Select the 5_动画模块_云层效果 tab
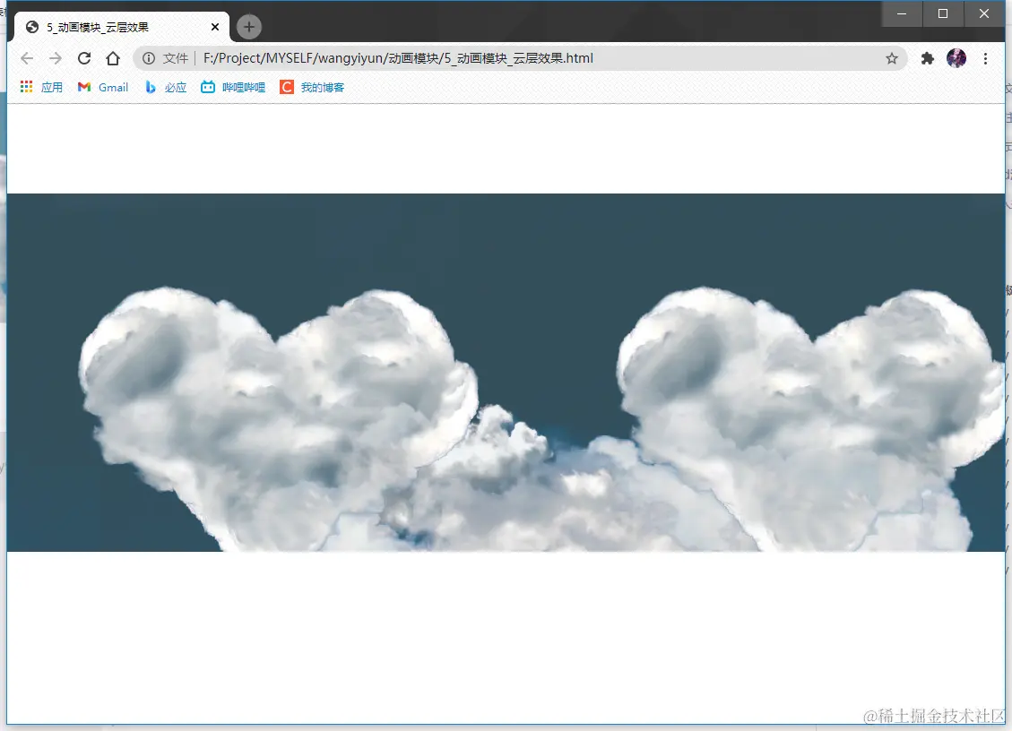 click(121, 27)
